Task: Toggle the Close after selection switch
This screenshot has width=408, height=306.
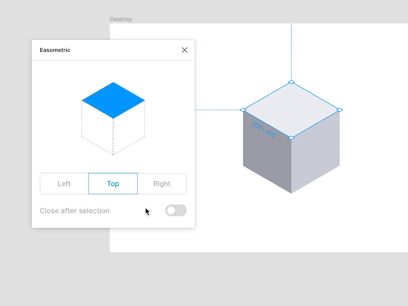Action: coord(176,210)
